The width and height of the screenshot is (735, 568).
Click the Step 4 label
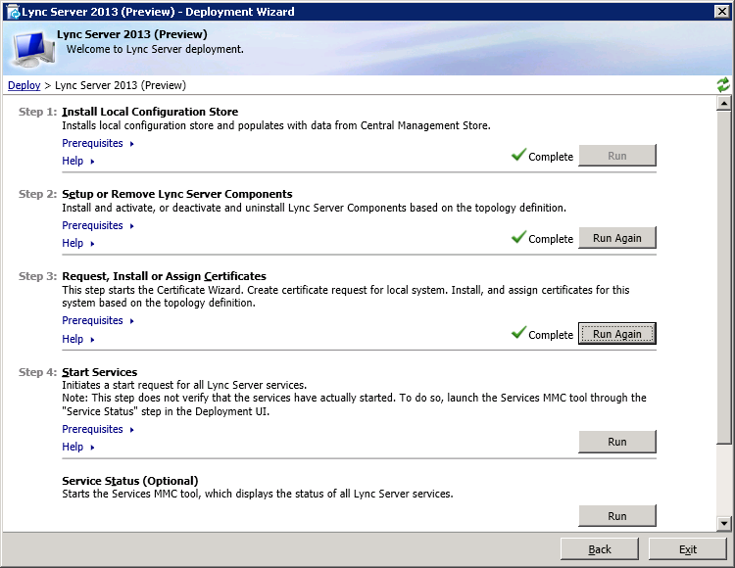click(37, 372)
